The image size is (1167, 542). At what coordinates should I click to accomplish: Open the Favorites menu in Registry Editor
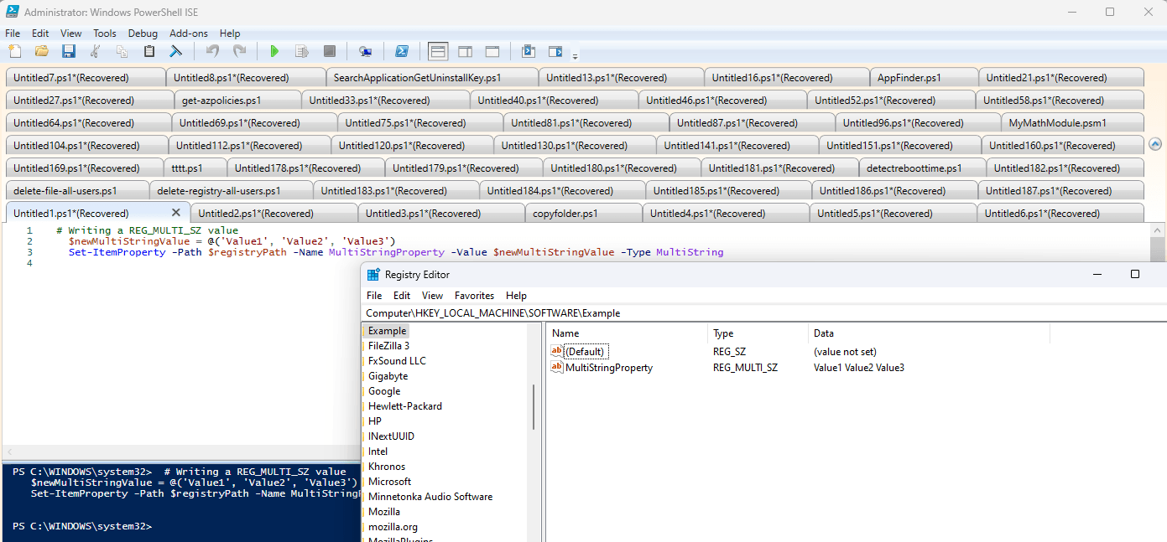(475, 296)
